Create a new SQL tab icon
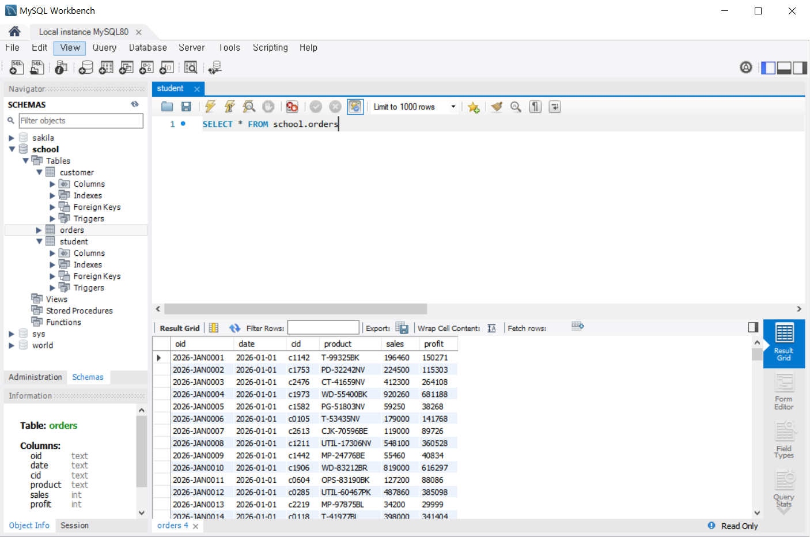The width and height of the screenshot is (810, 537). 17,67
